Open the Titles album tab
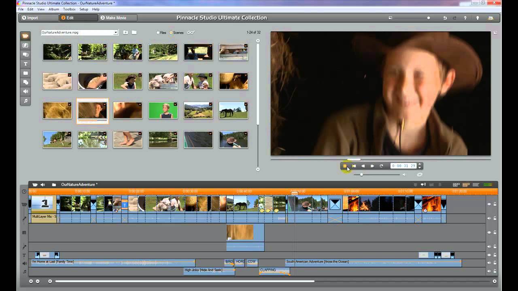Viewport: 518px width, 291px height. click(x=25, y=64)
